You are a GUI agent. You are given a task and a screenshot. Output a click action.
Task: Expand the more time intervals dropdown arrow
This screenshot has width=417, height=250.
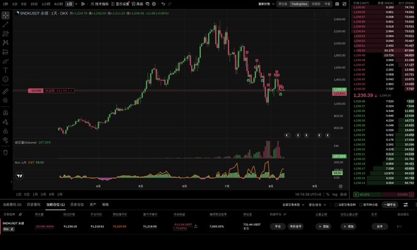tap(76, 4)
